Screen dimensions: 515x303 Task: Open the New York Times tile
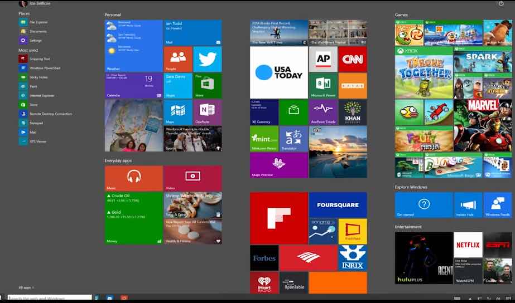pyautogui.click(x=279, y=32)
